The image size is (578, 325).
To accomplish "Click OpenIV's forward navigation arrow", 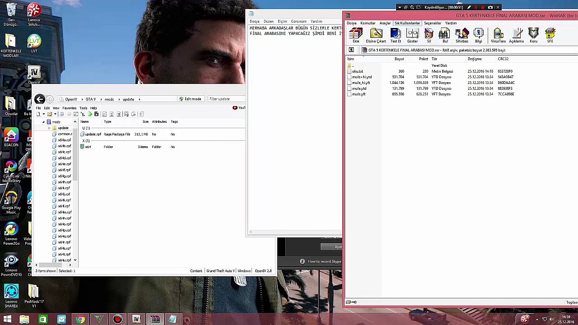I will coord(50,99).
